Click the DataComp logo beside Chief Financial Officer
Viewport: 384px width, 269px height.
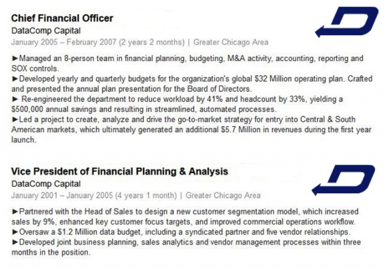[347, 22]
